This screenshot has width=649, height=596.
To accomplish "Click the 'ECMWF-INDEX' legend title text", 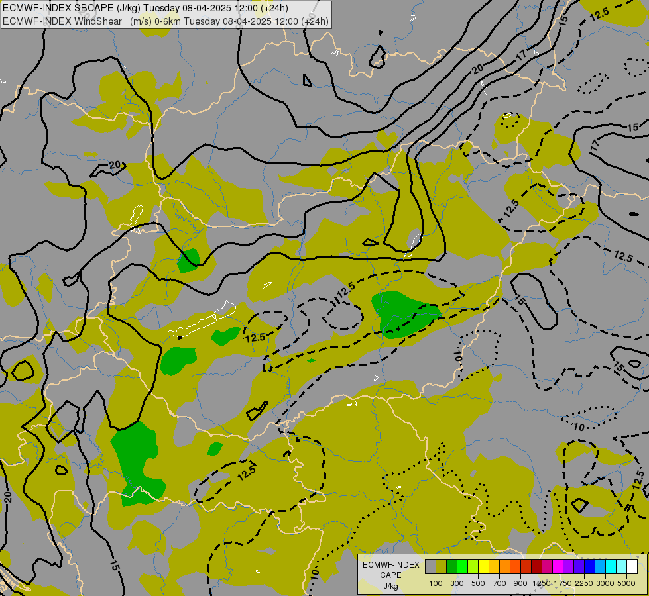I will (391, 565).
